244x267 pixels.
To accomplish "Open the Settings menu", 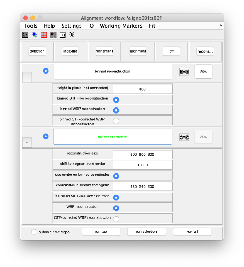I will (x=72, y=26).
